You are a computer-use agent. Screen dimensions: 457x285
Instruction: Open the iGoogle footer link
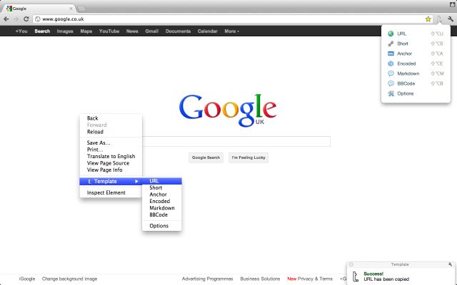27,279
